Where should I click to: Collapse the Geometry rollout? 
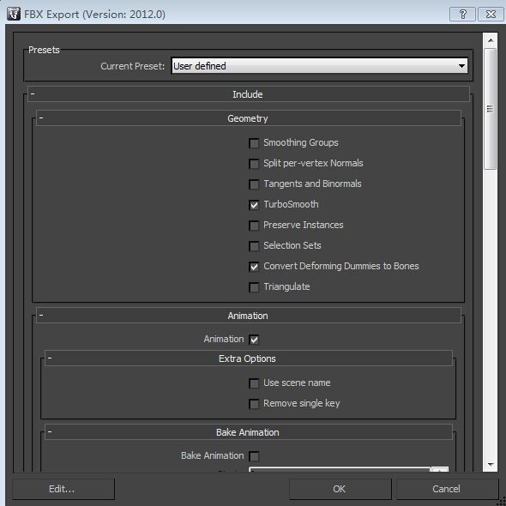(248, 118)
